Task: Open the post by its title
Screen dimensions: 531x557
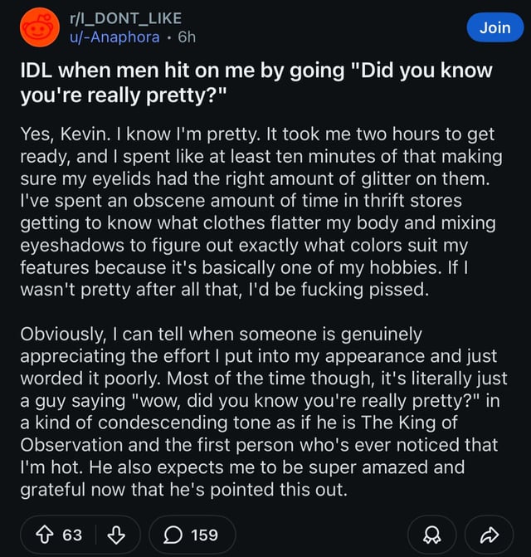Action: 256,82
